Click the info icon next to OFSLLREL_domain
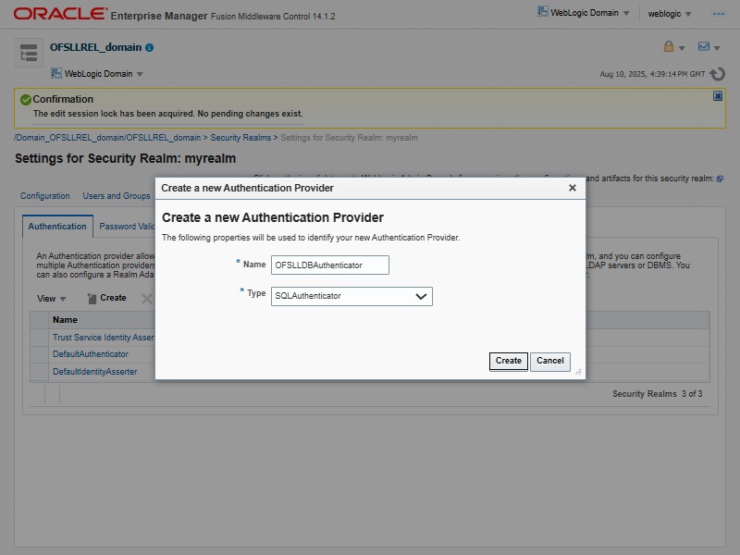The image size is (740, 555). [150, 48]
